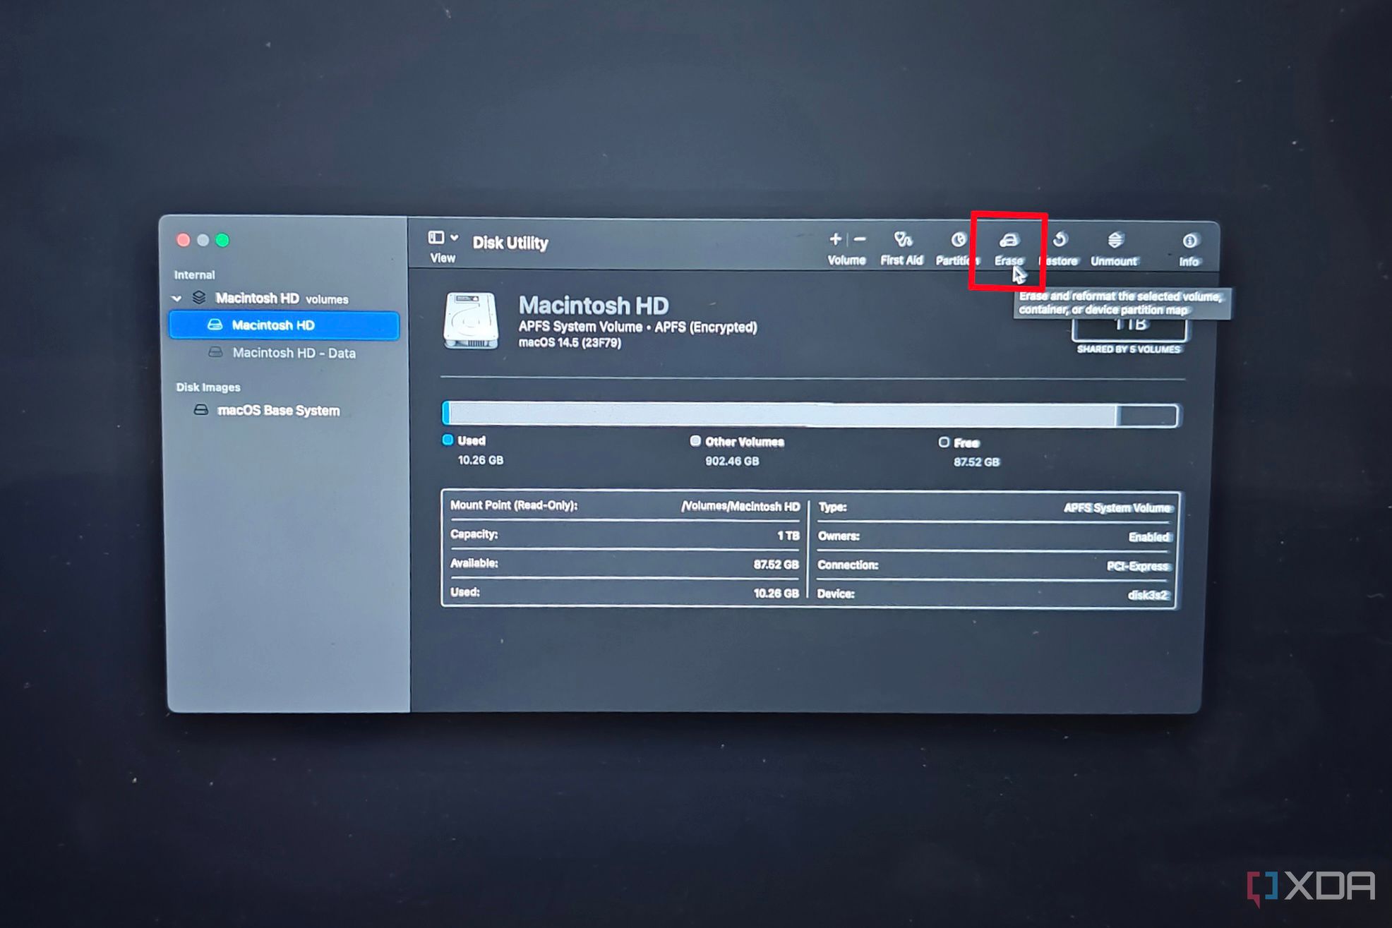Click the '10.26 GB' value under Used legend
Screen dimensions: 1392x928
coord(481,460)
